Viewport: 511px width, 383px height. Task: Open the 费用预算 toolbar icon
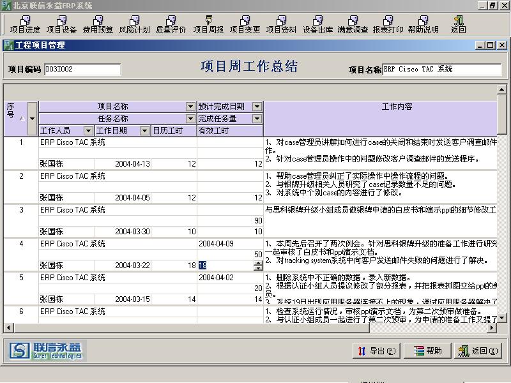coord(98,25)
